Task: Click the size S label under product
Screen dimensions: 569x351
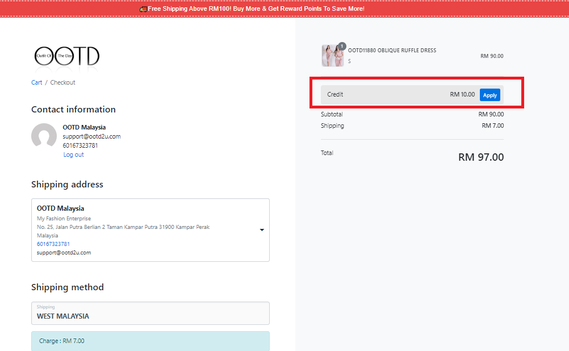Action: coord(349,61)
